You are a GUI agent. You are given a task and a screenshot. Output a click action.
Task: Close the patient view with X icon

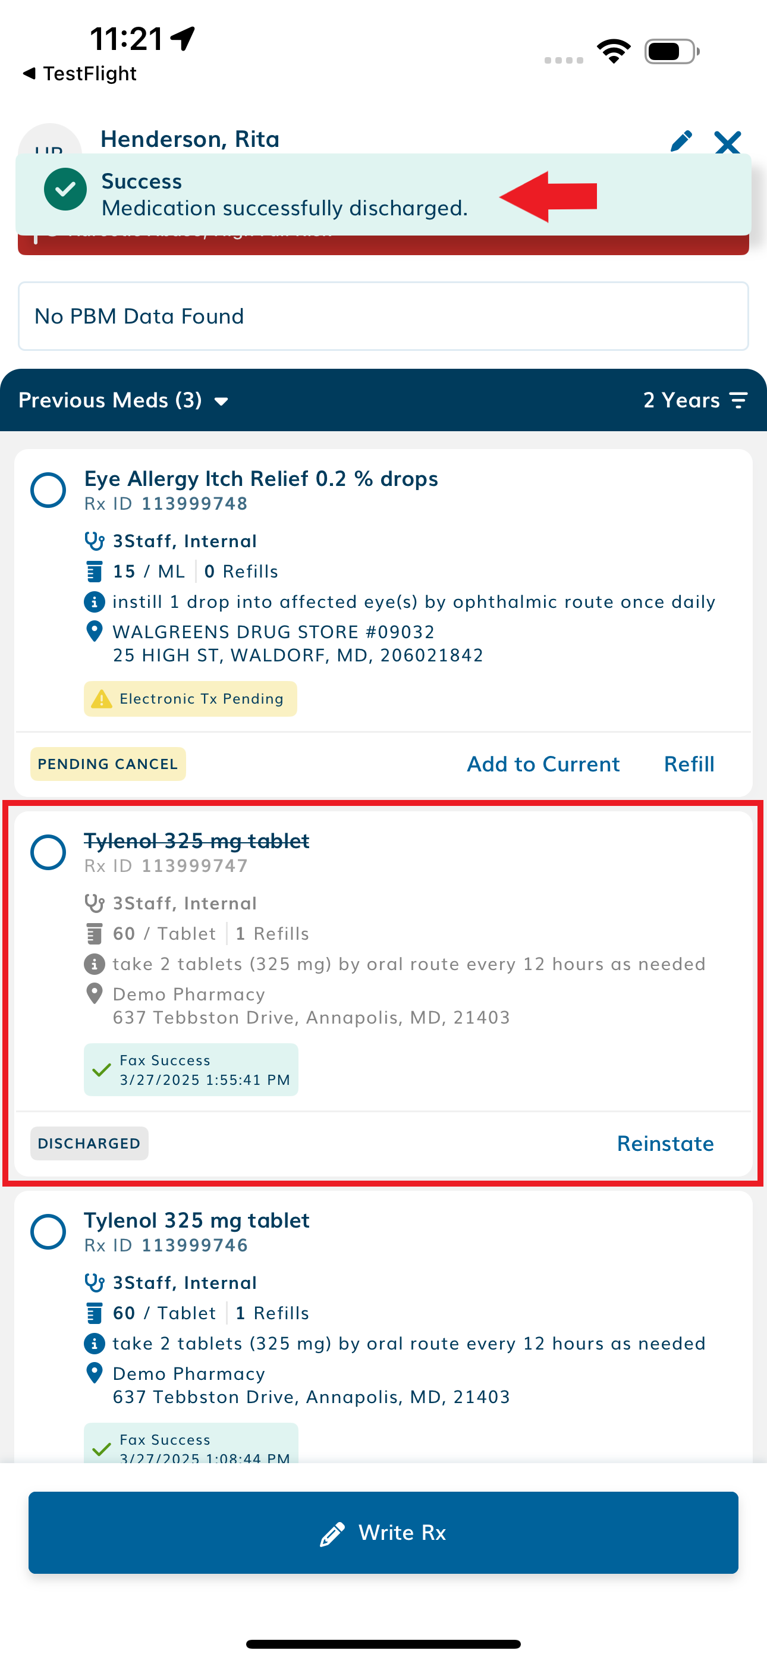click(x=728, y=142)
